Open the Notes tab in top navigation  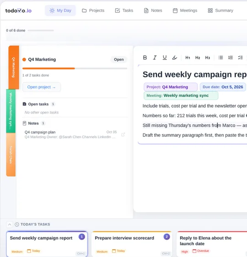point(153,11)
